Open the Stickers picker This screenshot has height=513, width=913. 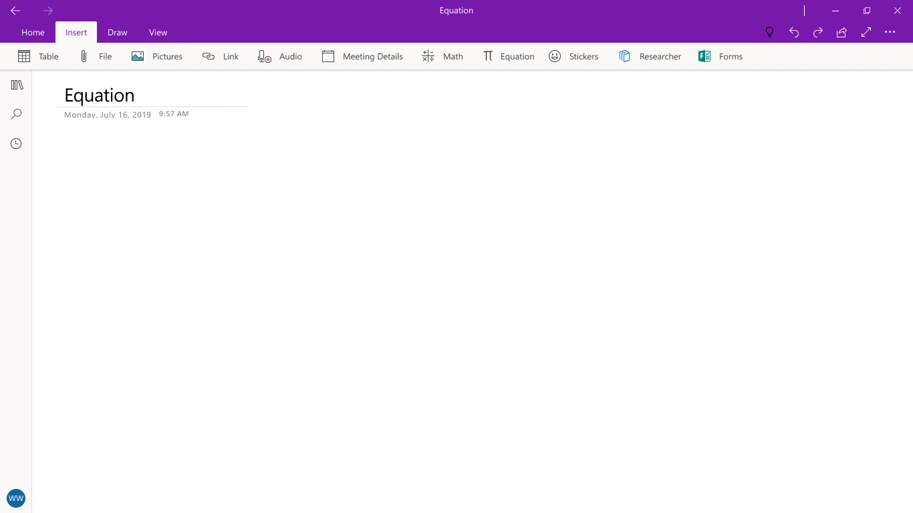tap(573, 57)
